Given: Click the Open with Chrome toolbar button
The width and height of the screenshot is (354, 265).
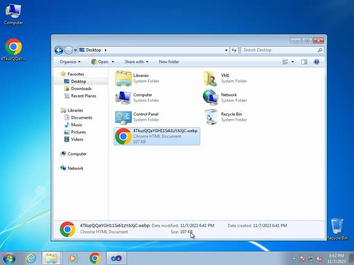Looking at the screenshot, I should click(100, 62).
